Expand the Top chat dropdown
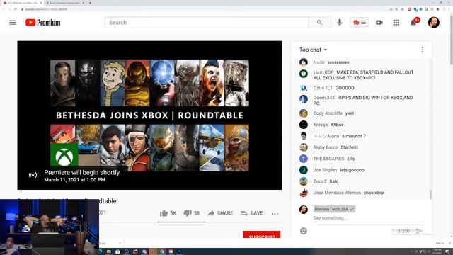 [313, 50]
